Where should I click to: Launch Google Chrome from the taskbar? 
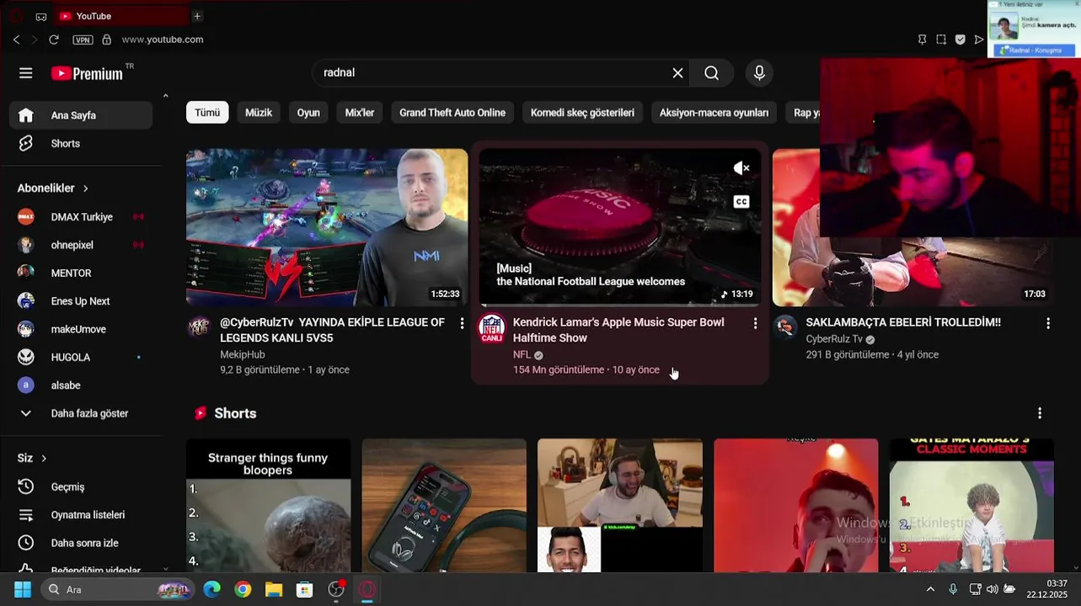tap(243, 589)
